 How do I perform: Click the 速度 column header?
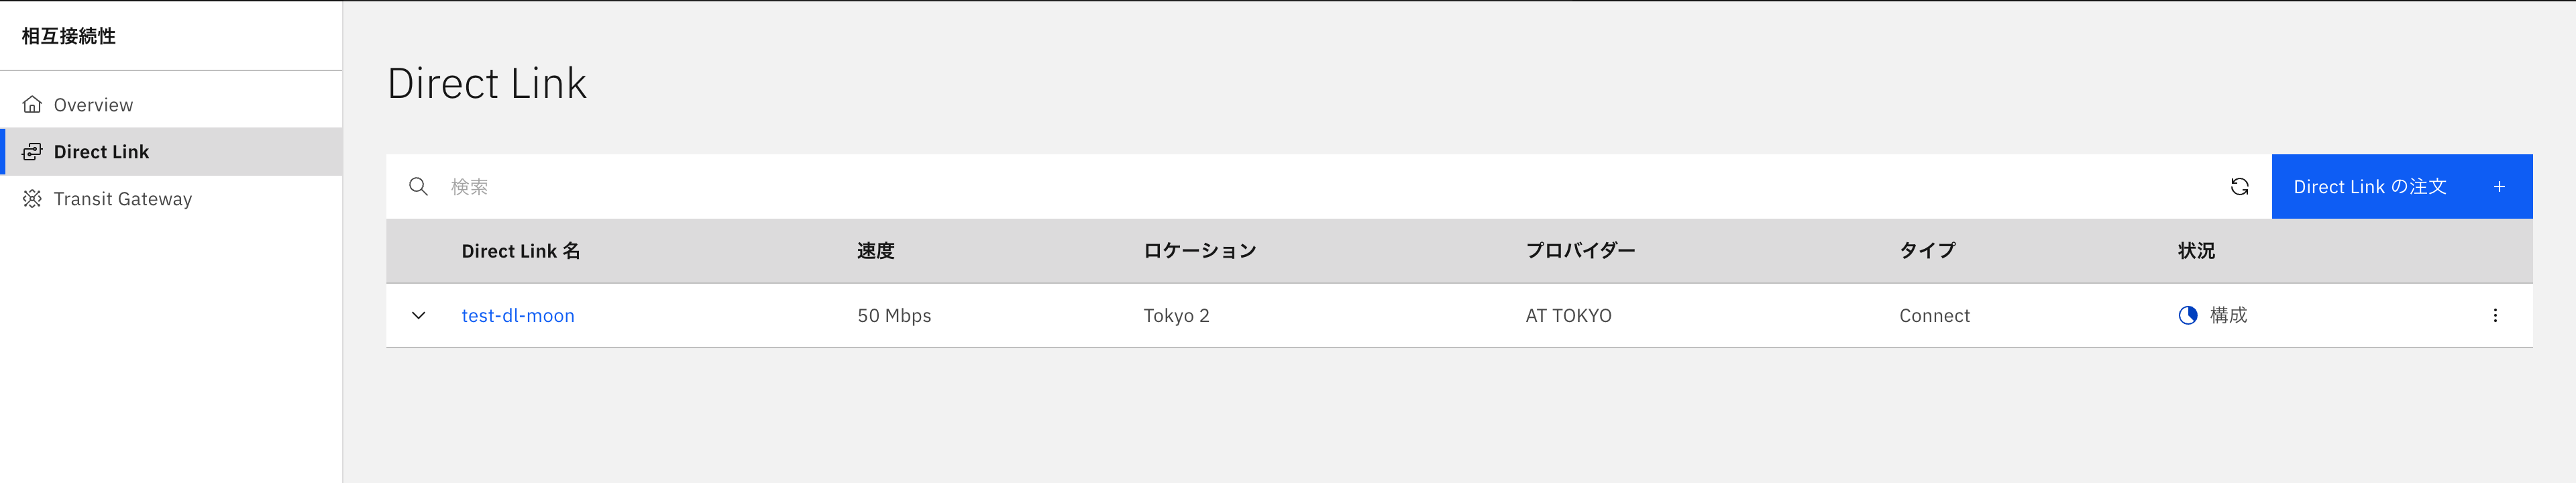878,251
